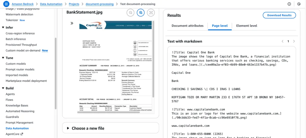Switch to Document attributes tab
The image size is (306, 138).
pyautogui.click(x=187, y=26)
